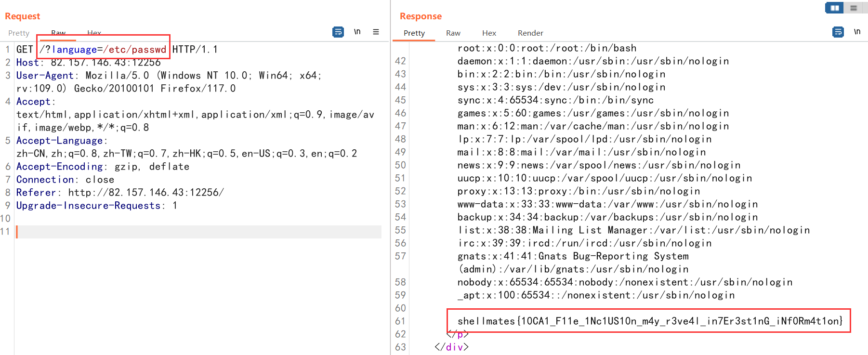Switch Response view to Hex tab

coord(489,33)
